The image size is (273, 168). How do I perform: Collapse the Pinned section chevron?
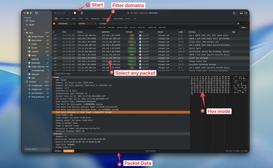click(25, 21)
